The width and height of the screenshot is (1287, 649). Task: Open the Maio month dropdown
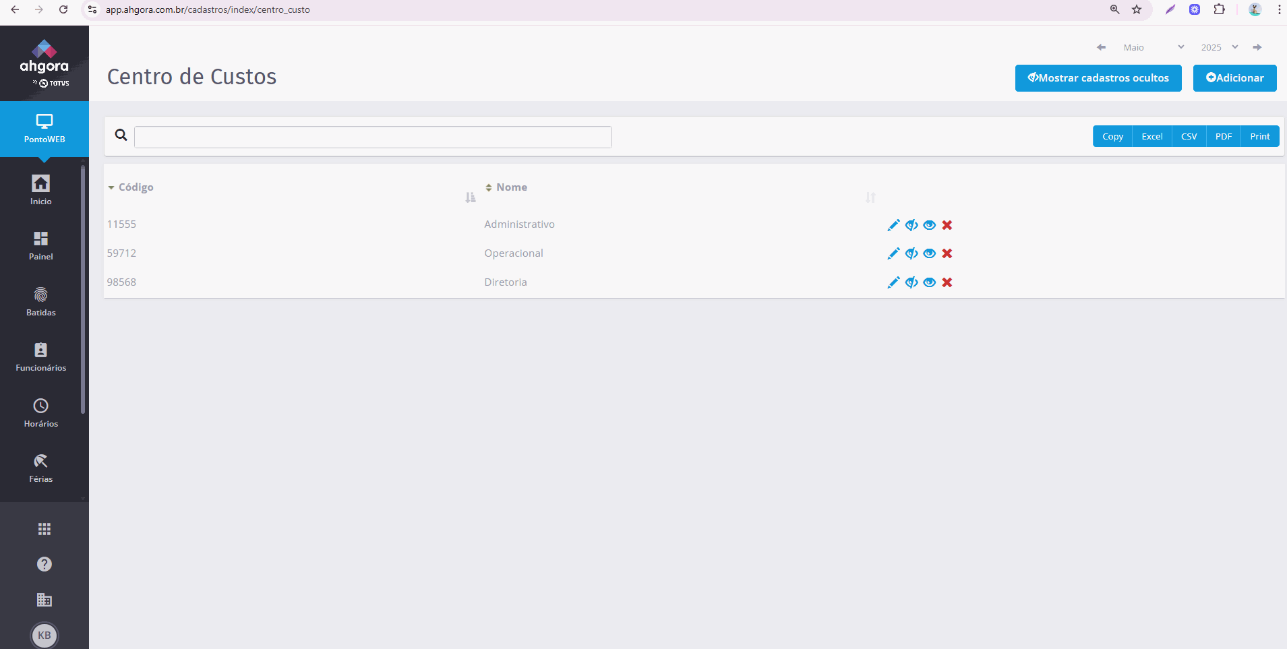coord(1154,47)
